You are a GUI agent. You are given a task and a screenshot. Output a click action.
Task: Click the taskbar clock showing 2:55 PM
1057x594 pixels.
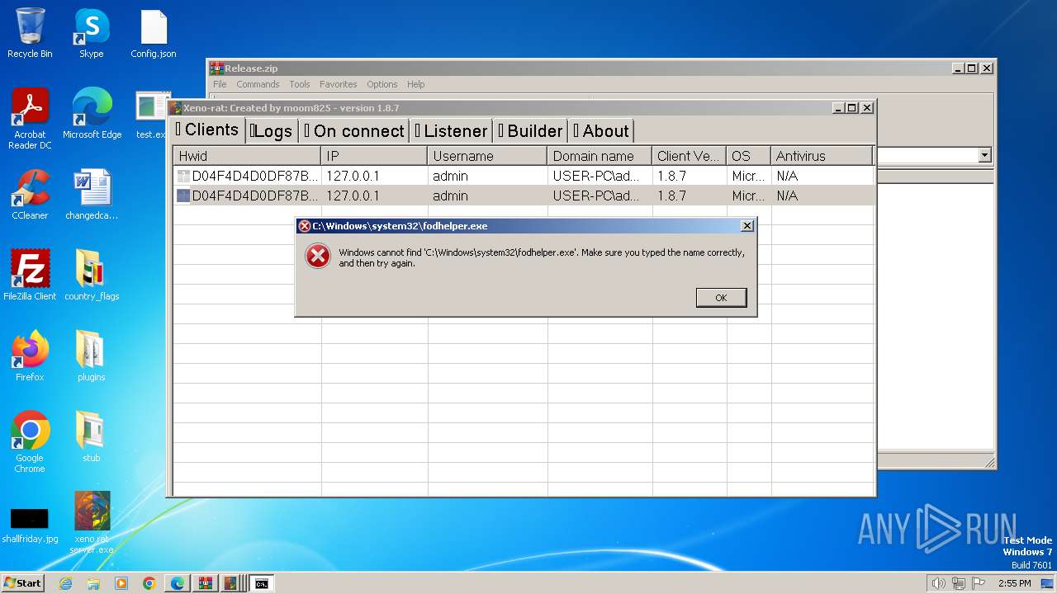[1015, 583]
